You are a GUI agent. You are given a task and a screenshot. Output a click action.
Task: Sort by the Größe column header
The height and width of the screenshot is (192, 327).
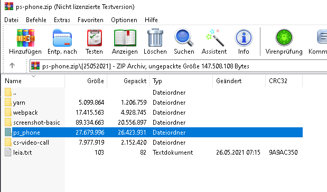pyautogui.click(x=86, y=81)
